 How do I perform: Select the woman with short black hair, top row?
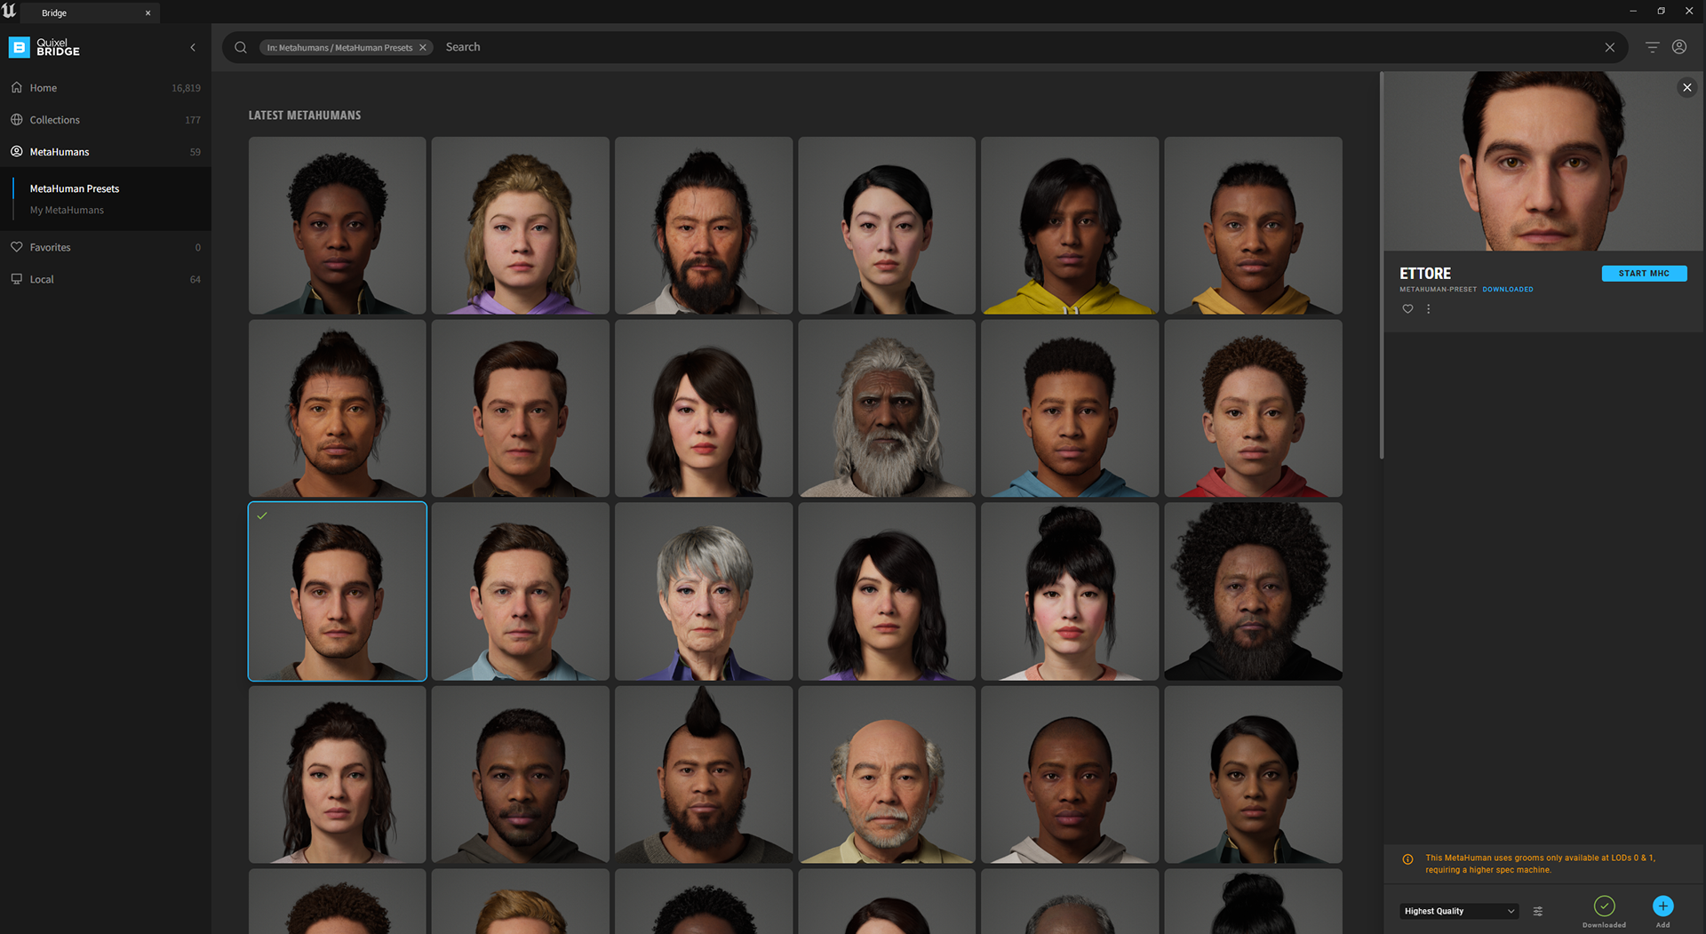887,226
